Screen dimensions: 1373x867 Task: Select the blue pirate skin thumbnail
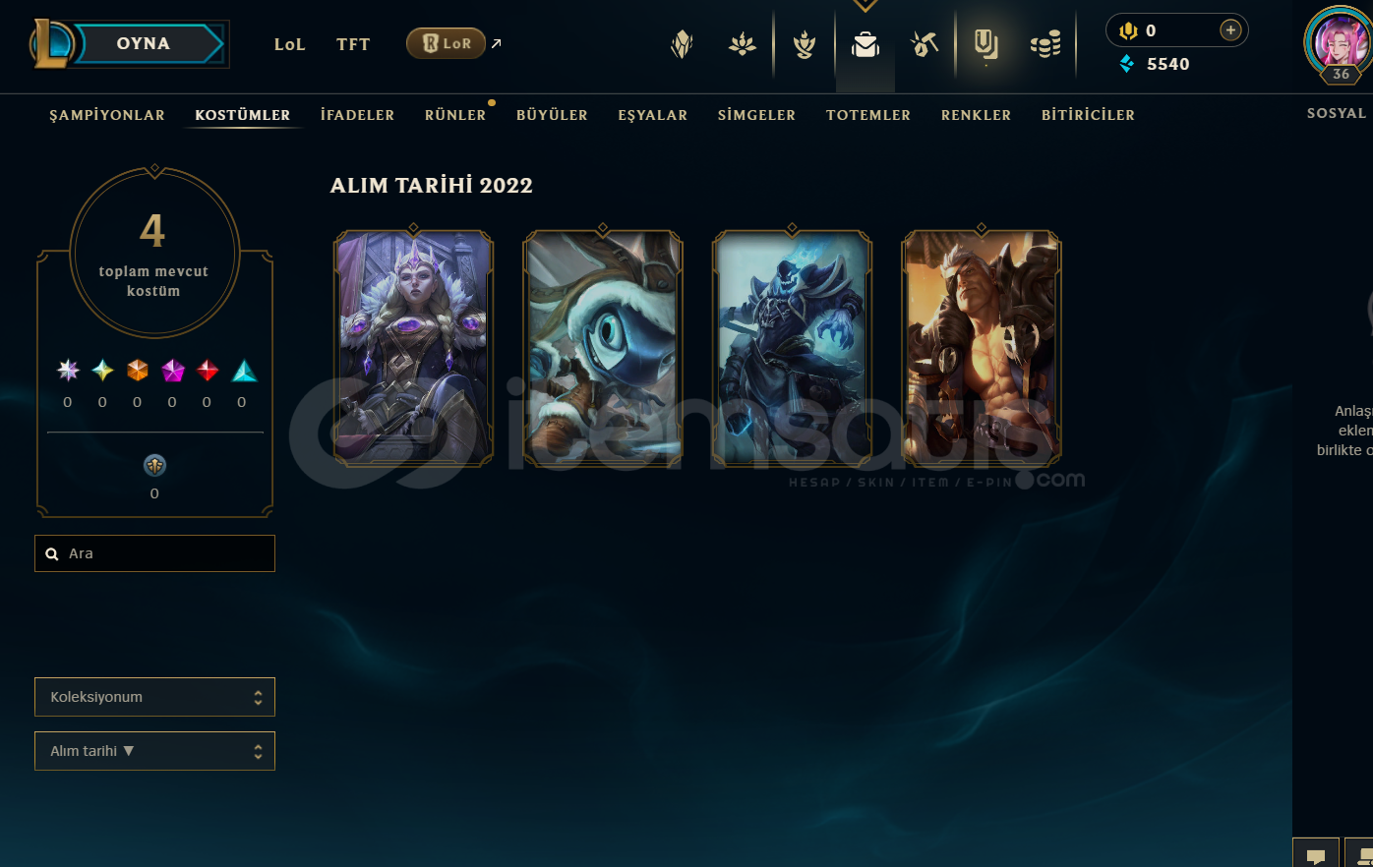point(792,348)
